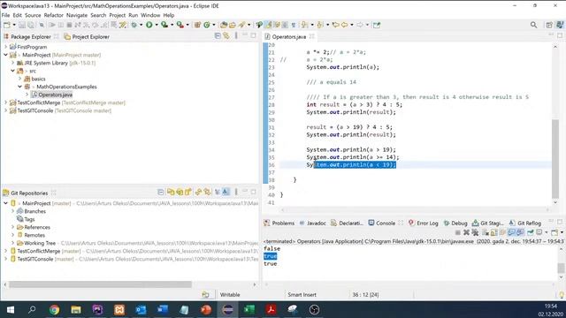Switch to the Problems tab
566x318 pixels.
pos(279,223)
